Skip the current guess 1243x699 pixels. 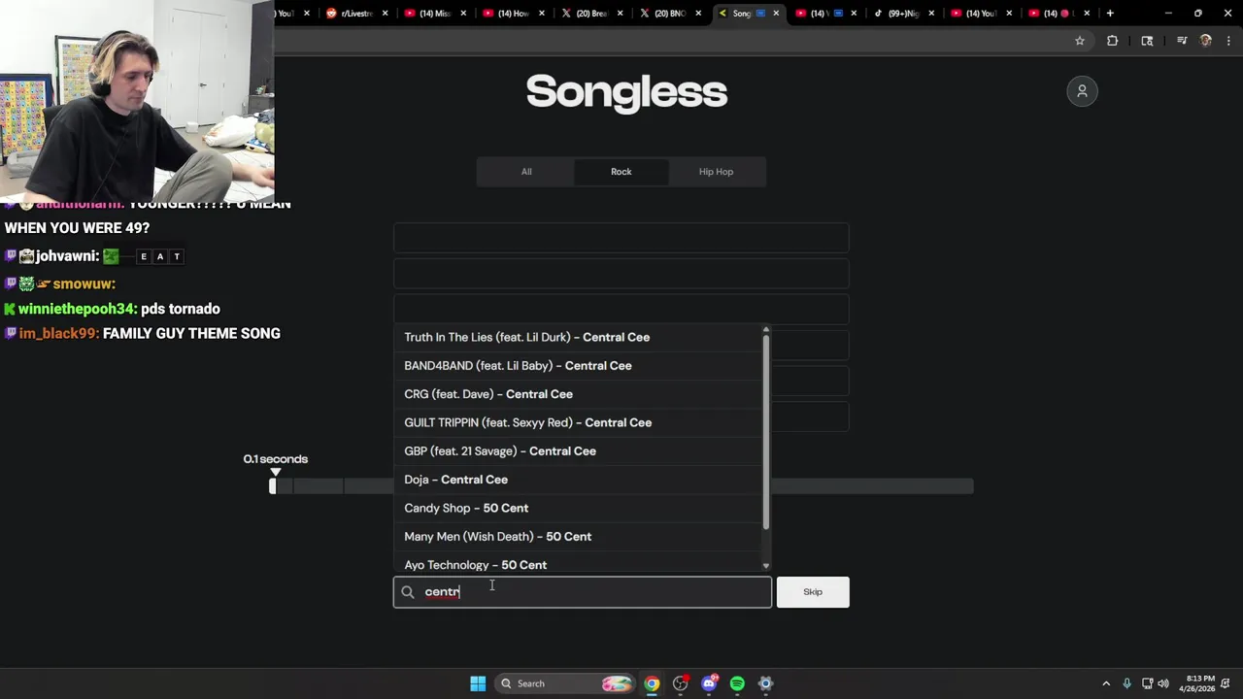pyautogui.click(x=813, y=592)
